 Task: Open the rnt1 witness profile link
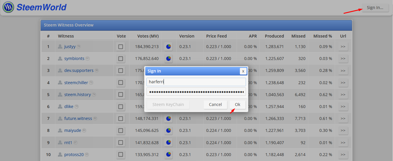click(x=68, y=142)
